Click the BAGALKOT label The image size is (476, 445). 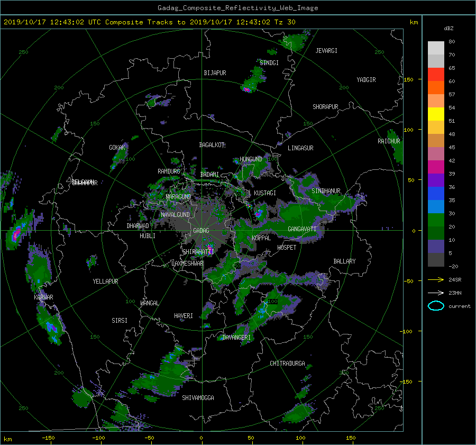[212, 145]
